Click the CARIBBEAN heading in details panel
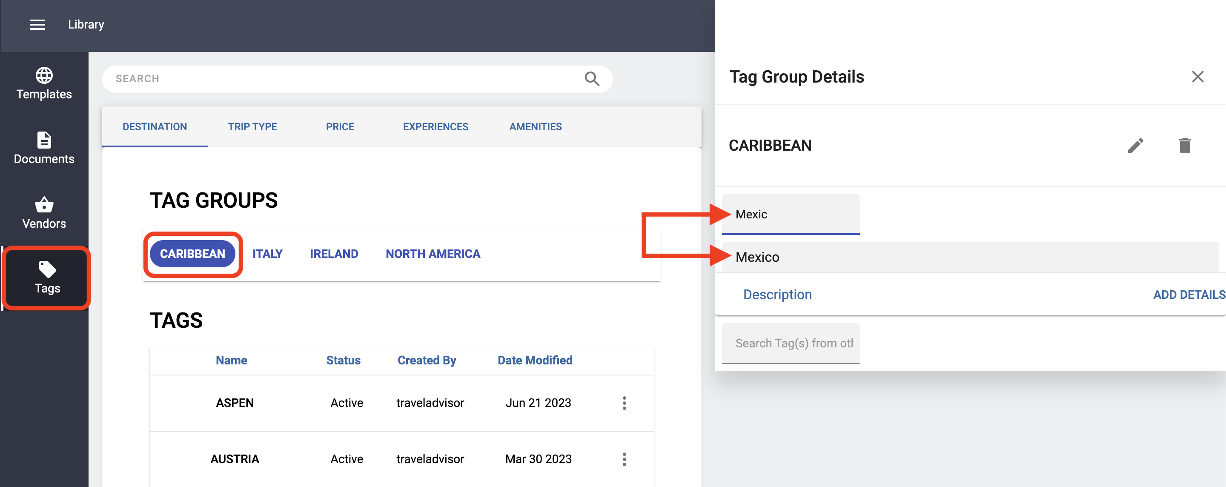Viewport: 1226px width, 487px height. [770, 146]
